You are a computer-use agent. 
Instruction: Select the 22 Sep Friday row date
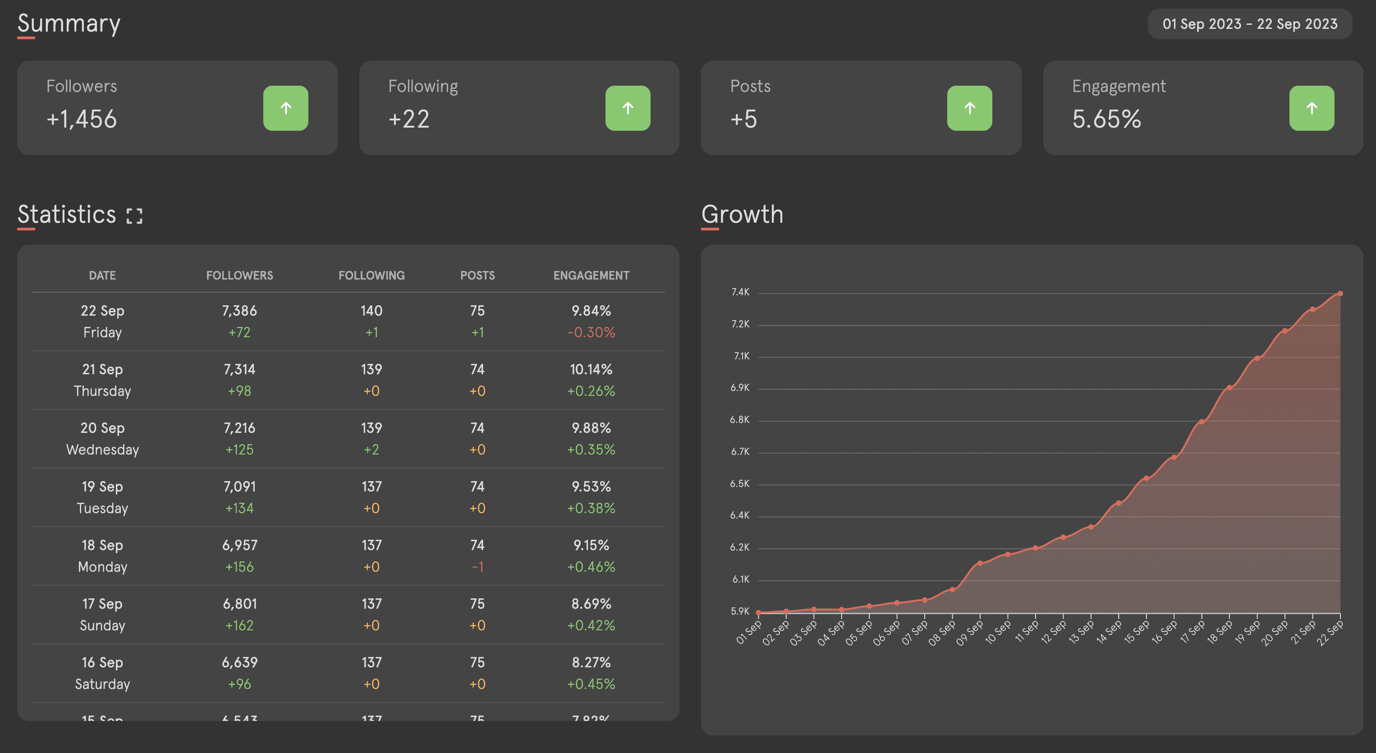tap(102, 321)
